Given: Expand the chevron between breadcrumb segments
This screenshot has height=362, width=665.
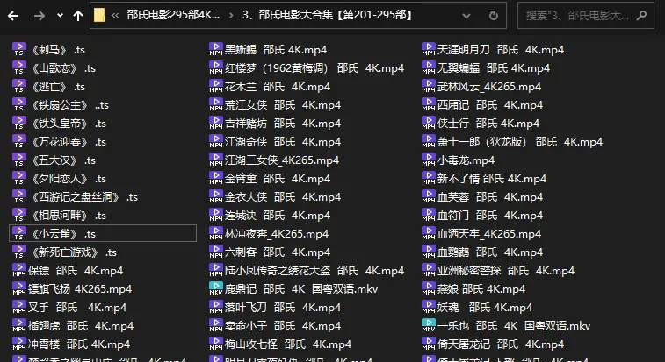Looking at the screenshot, I should tap(231, 16).
